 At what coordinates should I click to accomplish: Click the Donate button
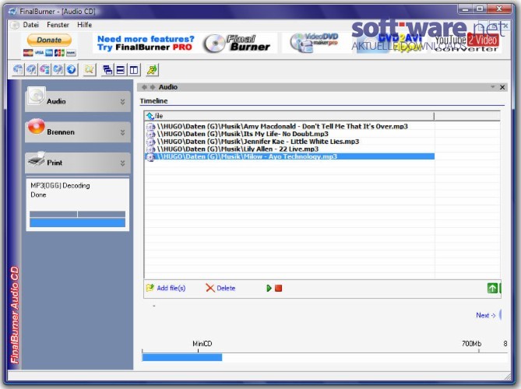click(49, 40)
